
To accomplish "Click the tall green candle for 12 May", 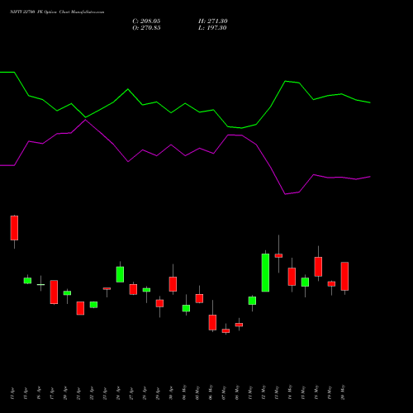I will [x=265, y=273].
